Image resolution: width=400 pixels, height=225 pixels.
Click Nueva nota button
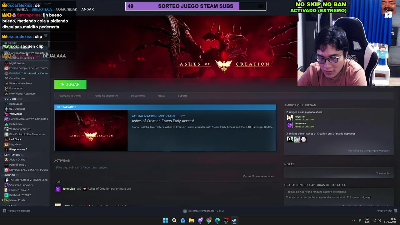pyautogui.click(x=382, y=173)
